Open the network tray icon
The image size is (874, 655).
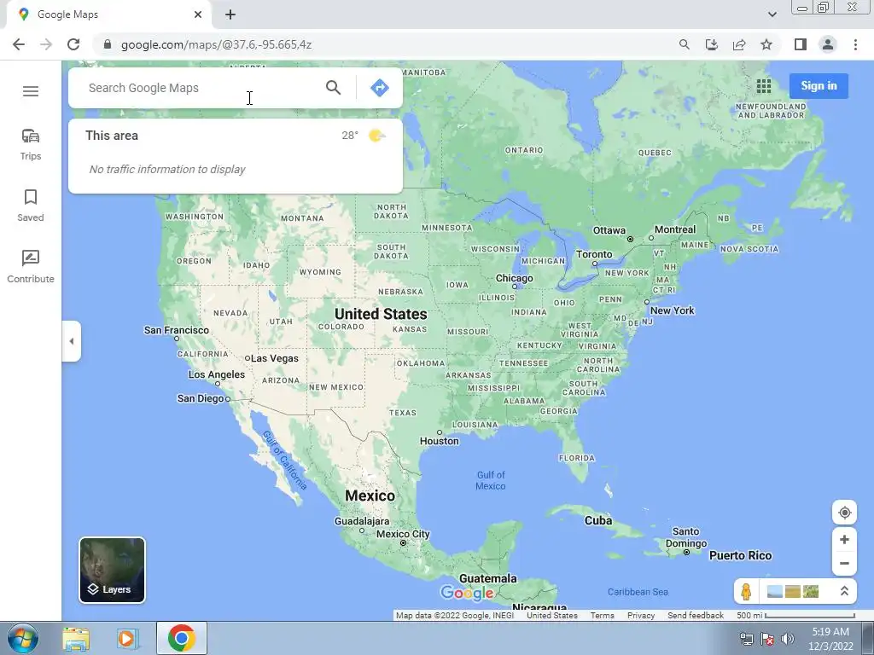pyautogui.click(x=746, y=639)
